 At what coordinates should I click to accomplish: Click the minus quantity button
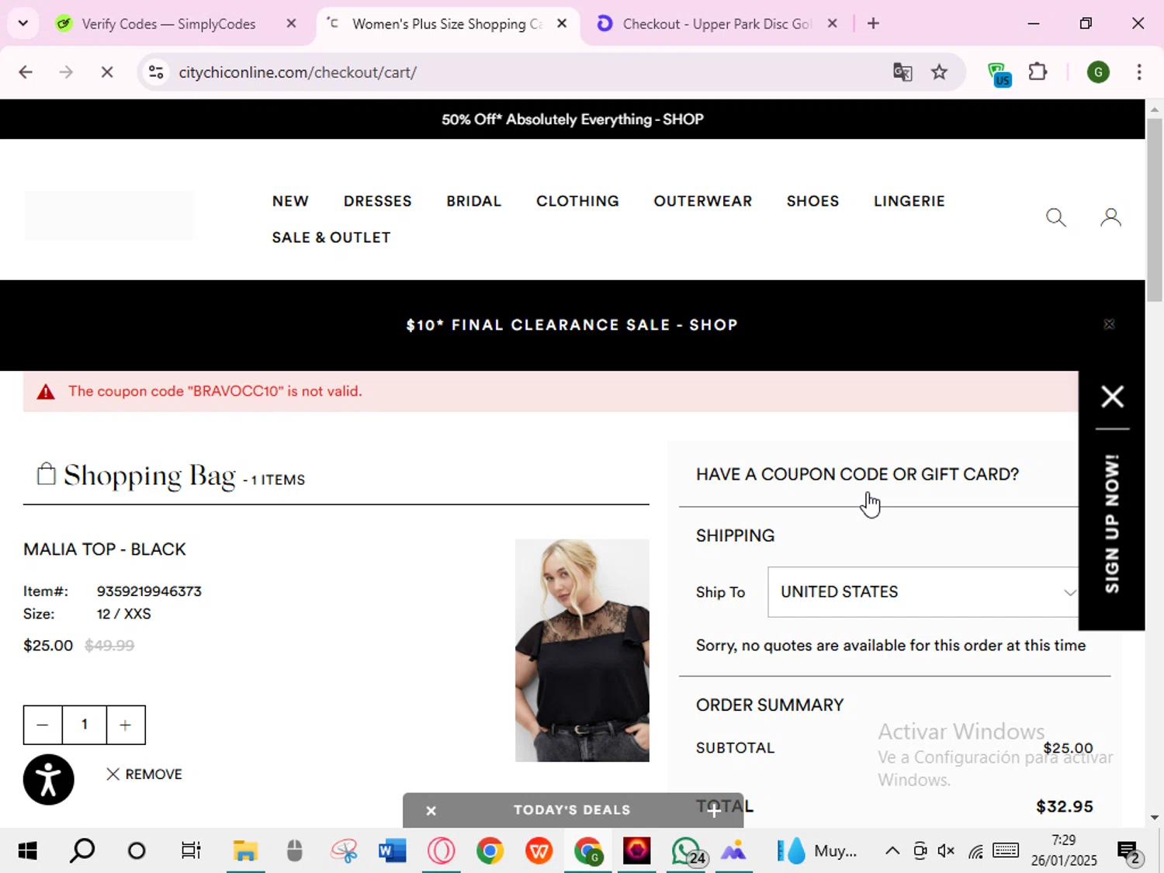point(43,725)
